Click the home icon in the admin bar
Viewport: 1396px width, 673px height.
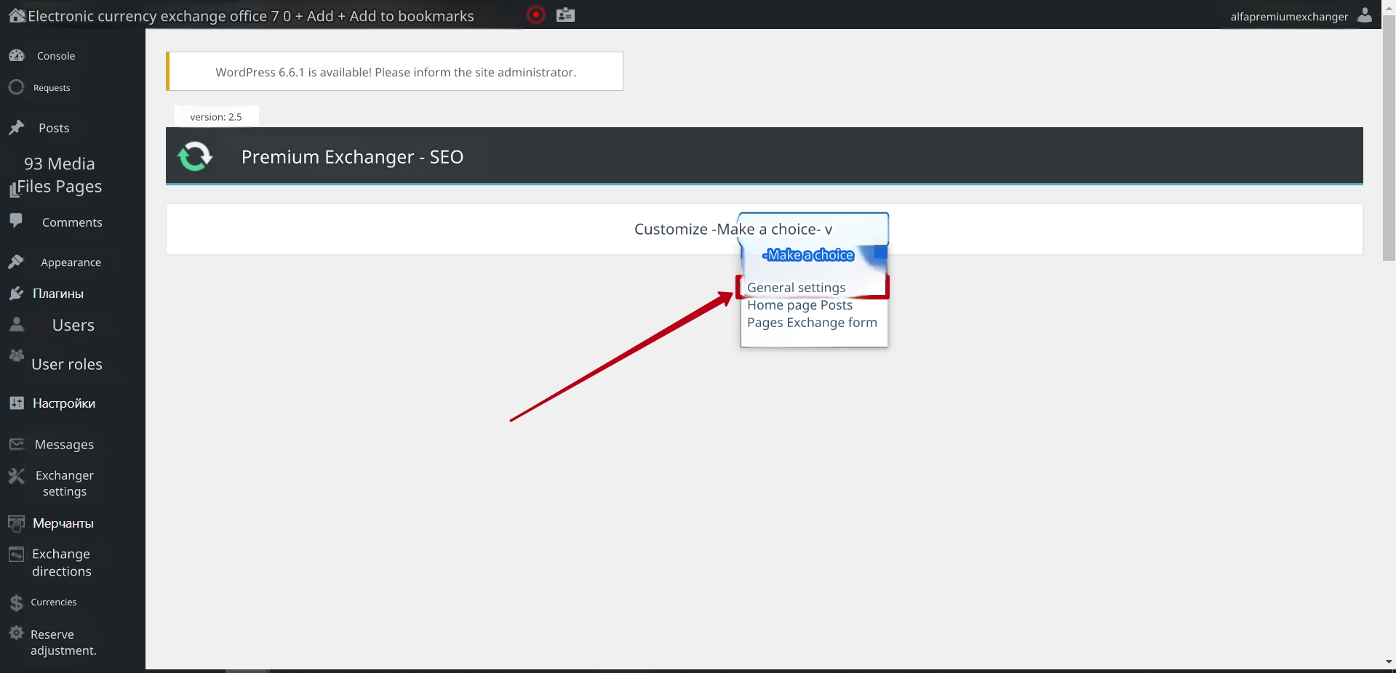coord(17,15)
